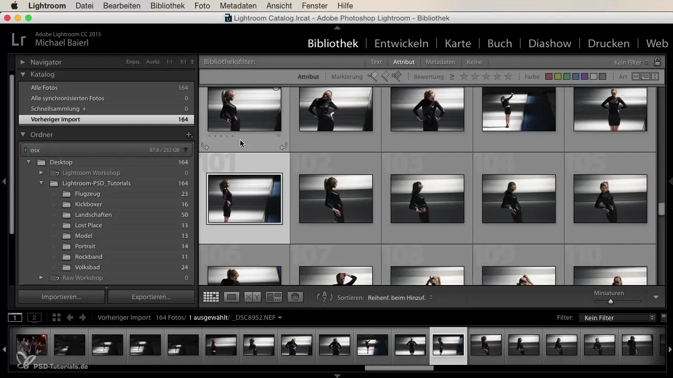The width and height of the screenshot is (673, 378).
Task: Collapse the Katalog panel
Action: point(23,75)
